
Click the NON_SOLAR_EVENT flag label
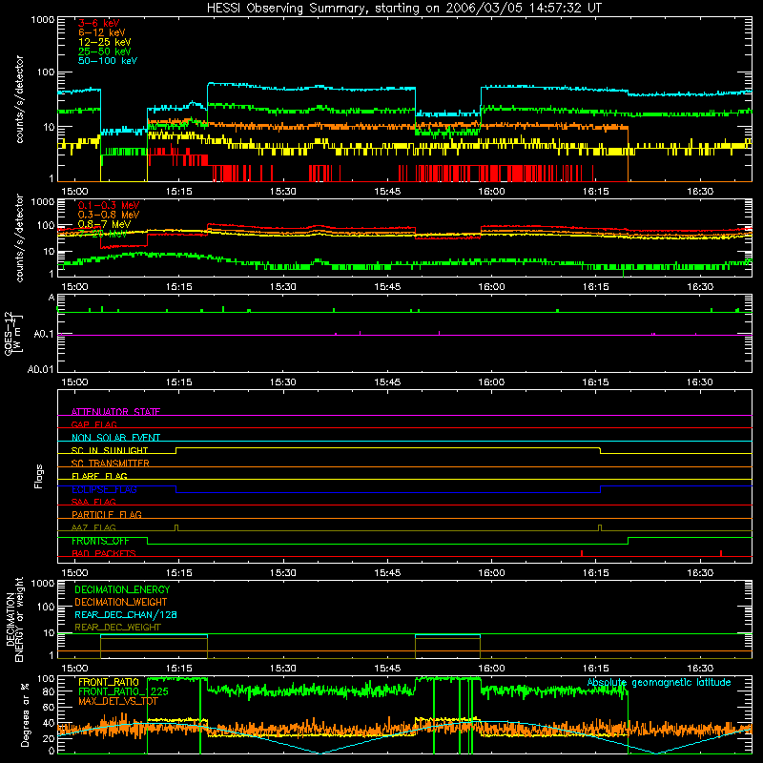click(115, 438)
